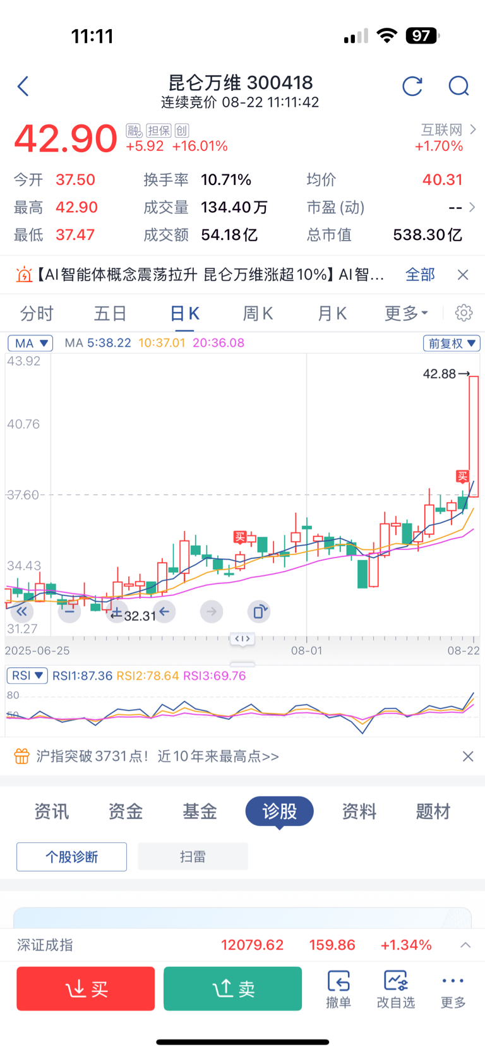Viewport: 485px width, 1054px height.
Task: Switch to 周K chart tab
Action: [x=258, y=313]
